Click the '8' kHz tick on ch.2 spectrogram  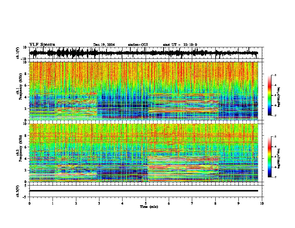(x=26, y=136)
